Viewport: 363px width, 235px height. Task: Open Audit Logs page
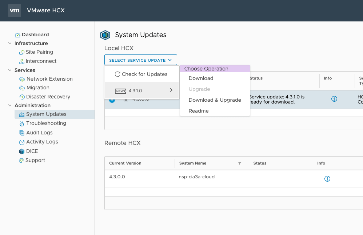pyautogui.click(x=39, y=133)
